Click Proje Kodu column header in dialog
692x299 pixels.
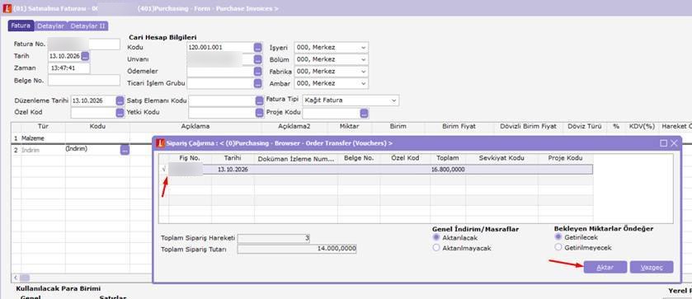pyautogui.click(x=565, y=158)
